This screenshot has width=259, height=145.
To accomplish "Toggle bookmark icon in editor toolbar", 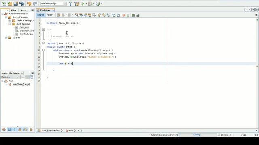I will pyautogui.click(x=108, y=15).
